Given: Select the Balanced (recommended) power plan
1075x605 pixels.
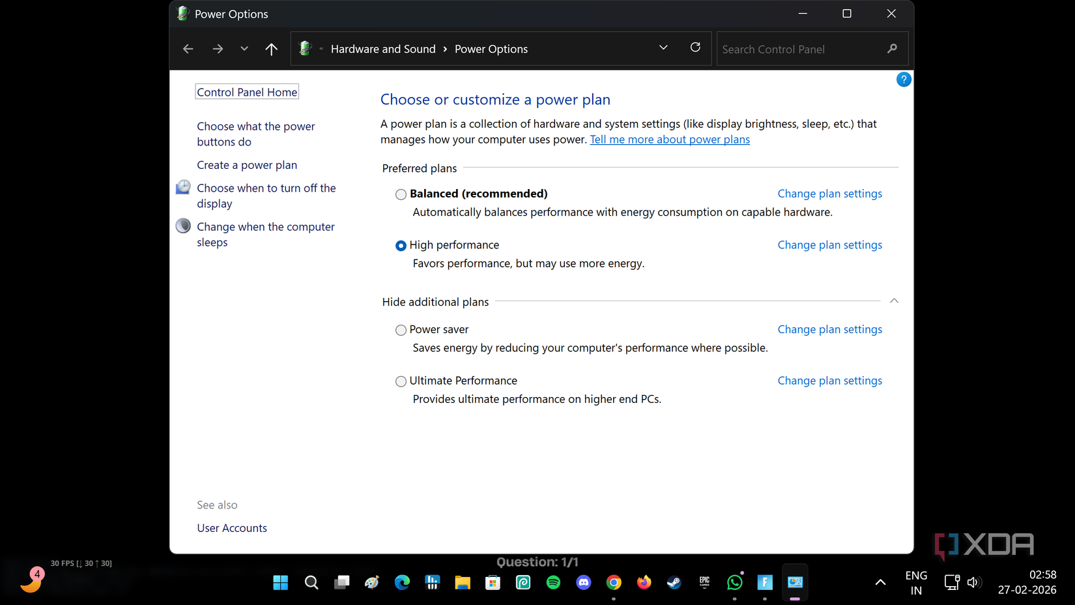Looking at the screenshot, I should point(401,194).
